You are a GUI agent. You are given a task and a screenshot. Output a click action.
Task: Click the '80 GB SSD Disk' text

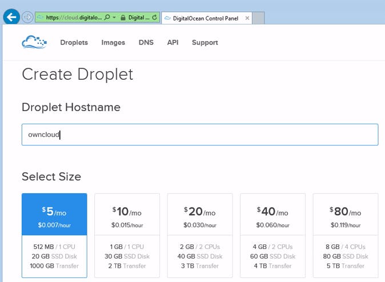346,256
